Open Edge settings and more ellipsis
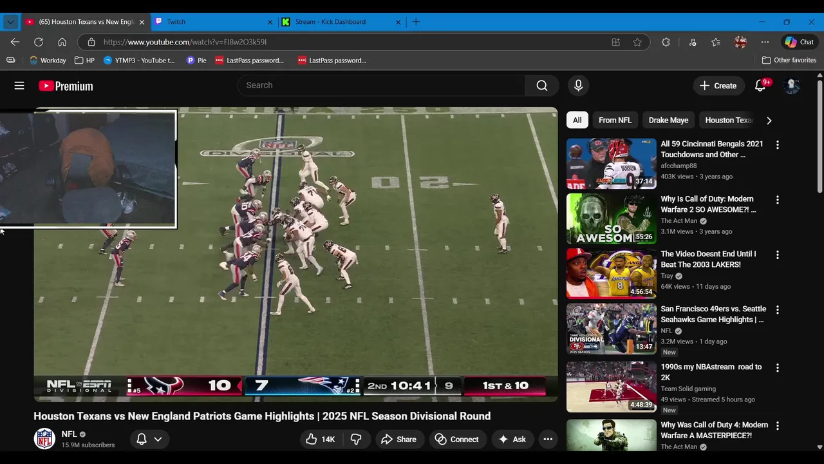The width and height of the screenshot is (824, 464). pyautogui.click(x=765, y=42)
